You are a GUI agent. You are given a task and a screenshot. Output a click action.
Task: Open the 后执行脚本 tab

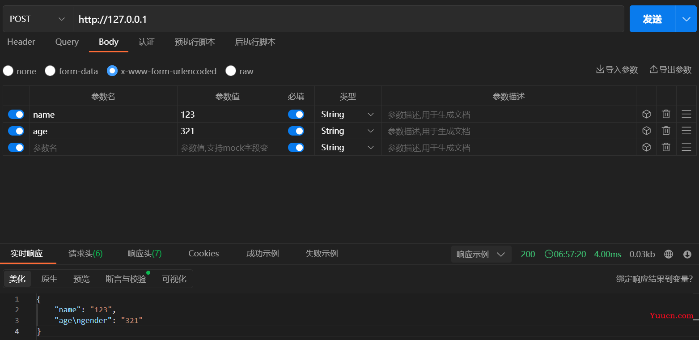pos(255,42)
